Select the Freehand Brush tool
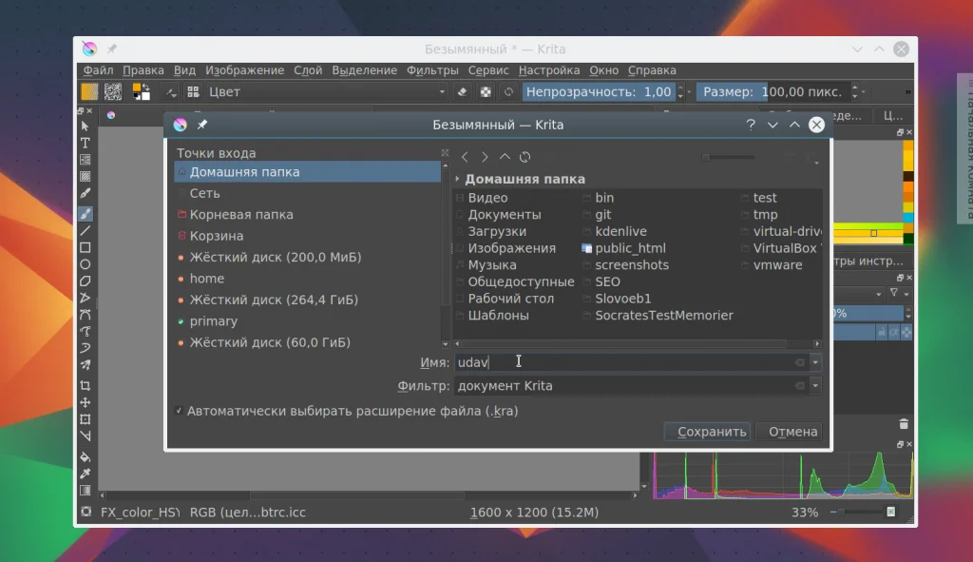This screenshot has width=973, height=562. (x=86, y=213)
